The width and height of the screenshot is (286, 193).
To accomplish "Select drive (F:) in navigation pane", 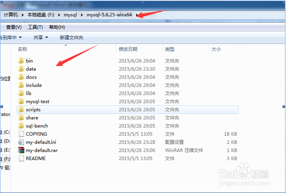I will tap(5, 159).
